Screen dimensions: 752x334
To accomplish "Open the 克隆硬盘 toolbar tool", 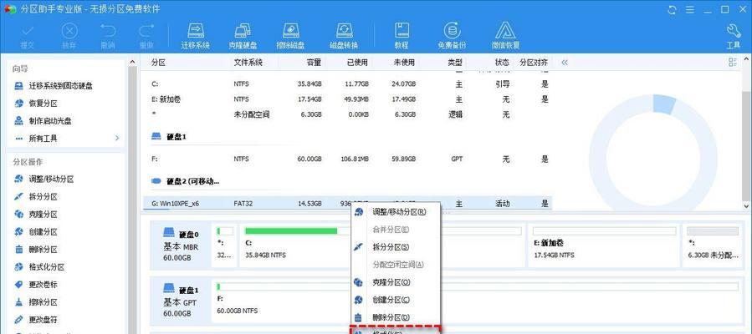I will tap(243, 36).
